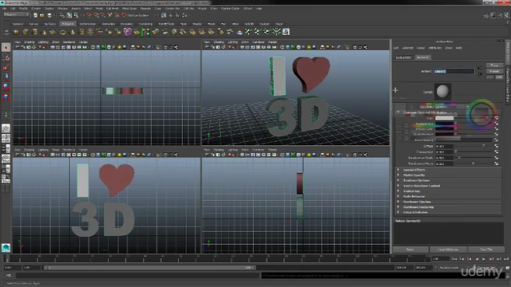Click Open Scene folder icon

(x=42, y=15)
